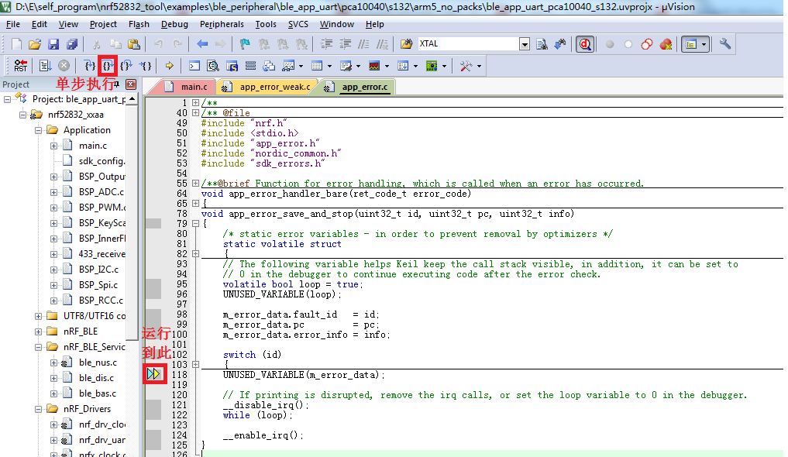Open Watch windows dropdown arrow

point(301,66)
